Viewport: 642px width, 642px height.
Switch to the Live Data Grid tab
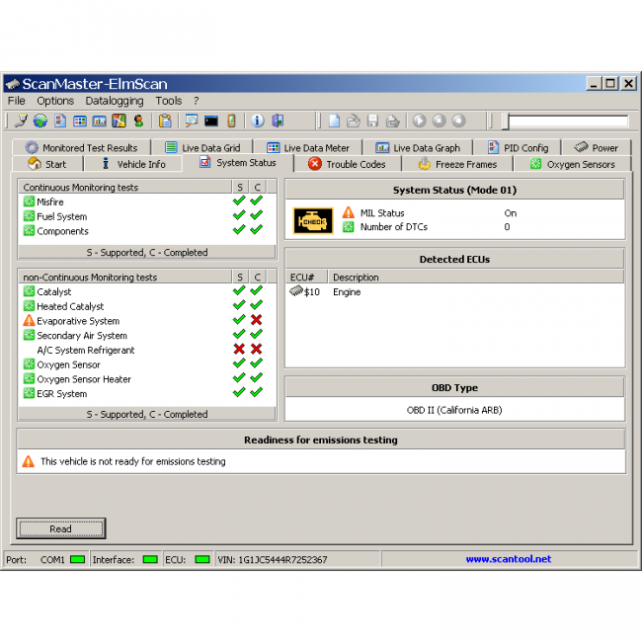pos(202,147)
